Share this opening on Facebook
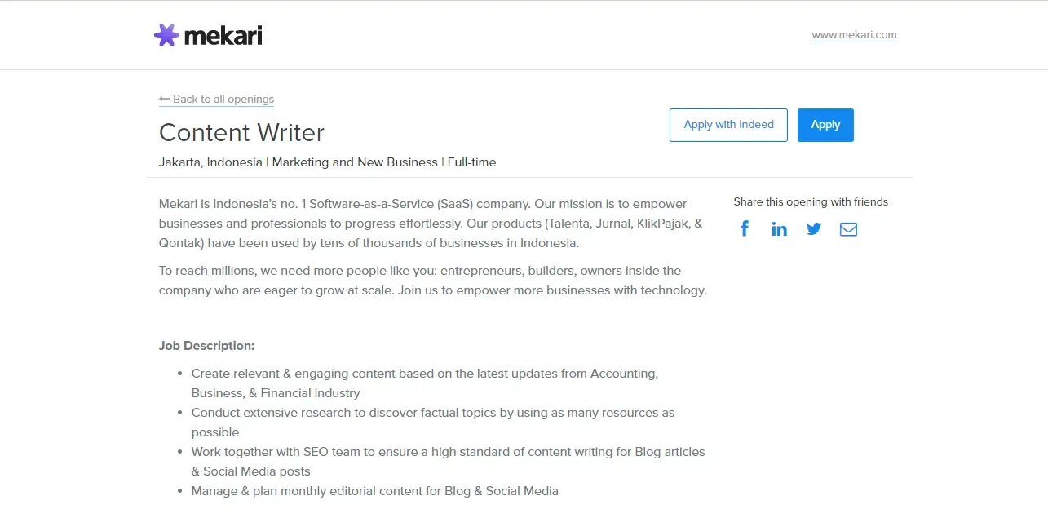Screen dimensions: 1048x509 pos(745,229)
